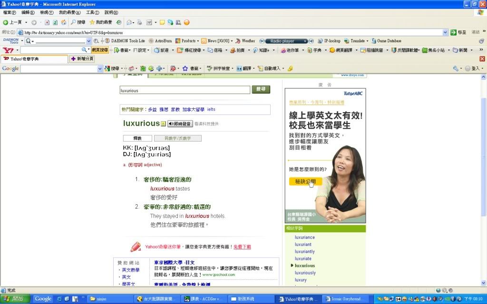Click the Print icon in toolbar
Image resolution: width=487 pixels, height=304 pixels.
pos(139,22)
